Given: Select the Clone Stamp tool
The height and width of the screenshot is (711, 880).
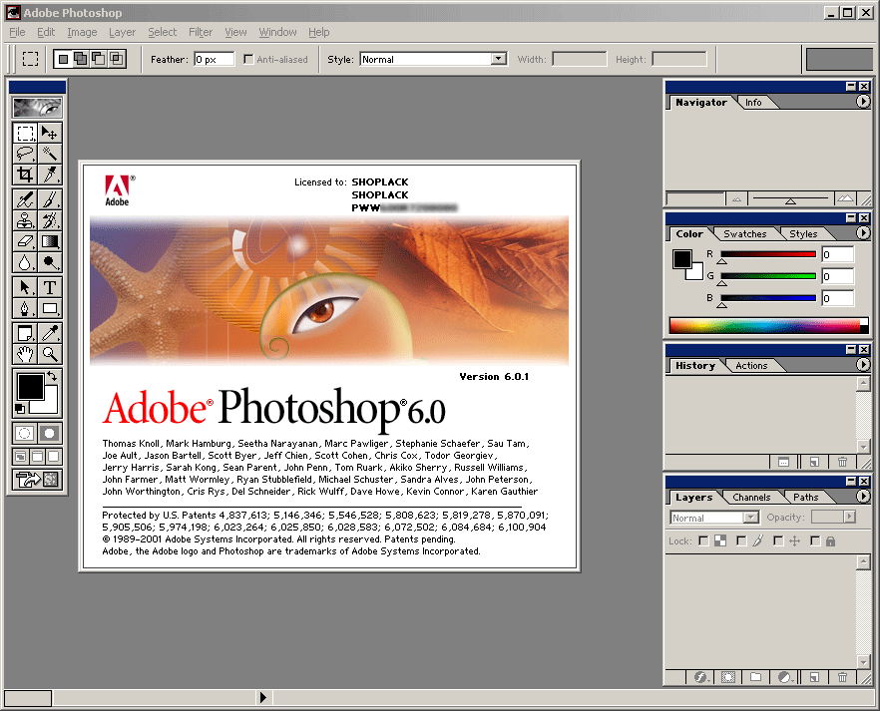Looking at the screenshot, I should click(x=25, y=220).
